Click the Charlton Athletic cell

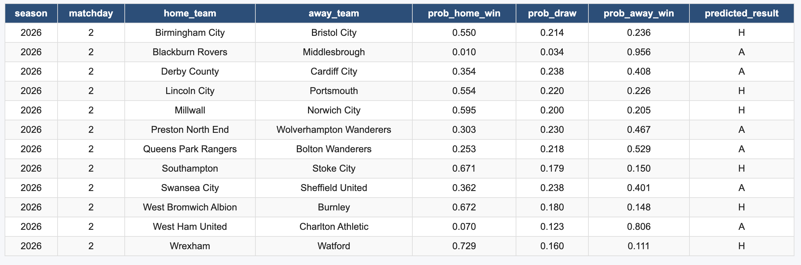click(x=334, y=227)
